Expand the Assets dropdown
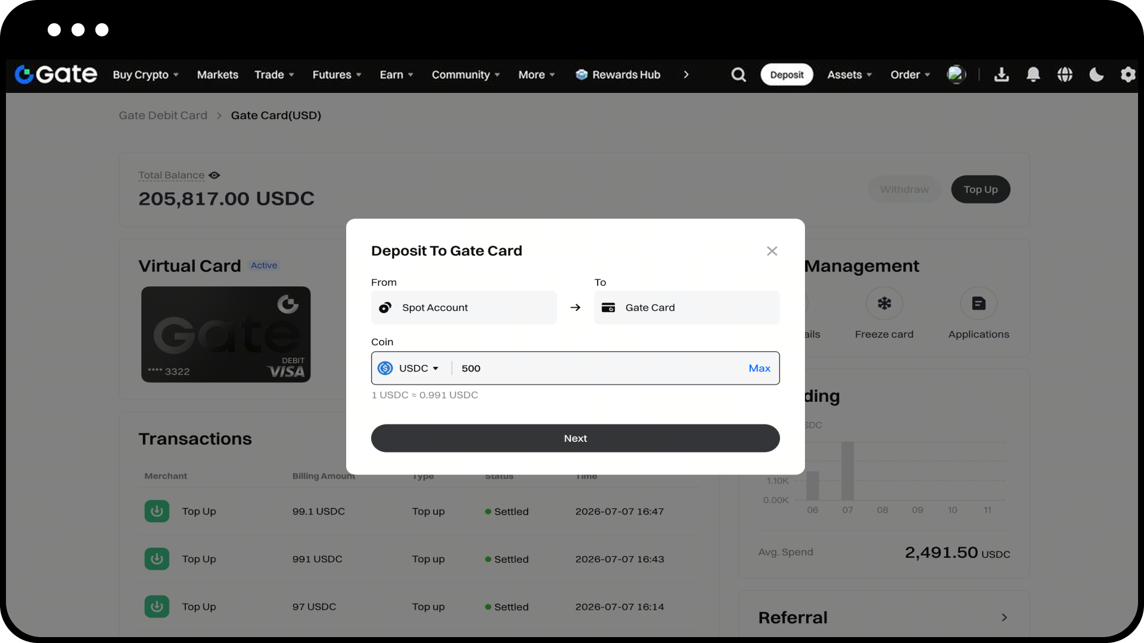The width and height of the screenshot is (1144, 643). point(849,74)
